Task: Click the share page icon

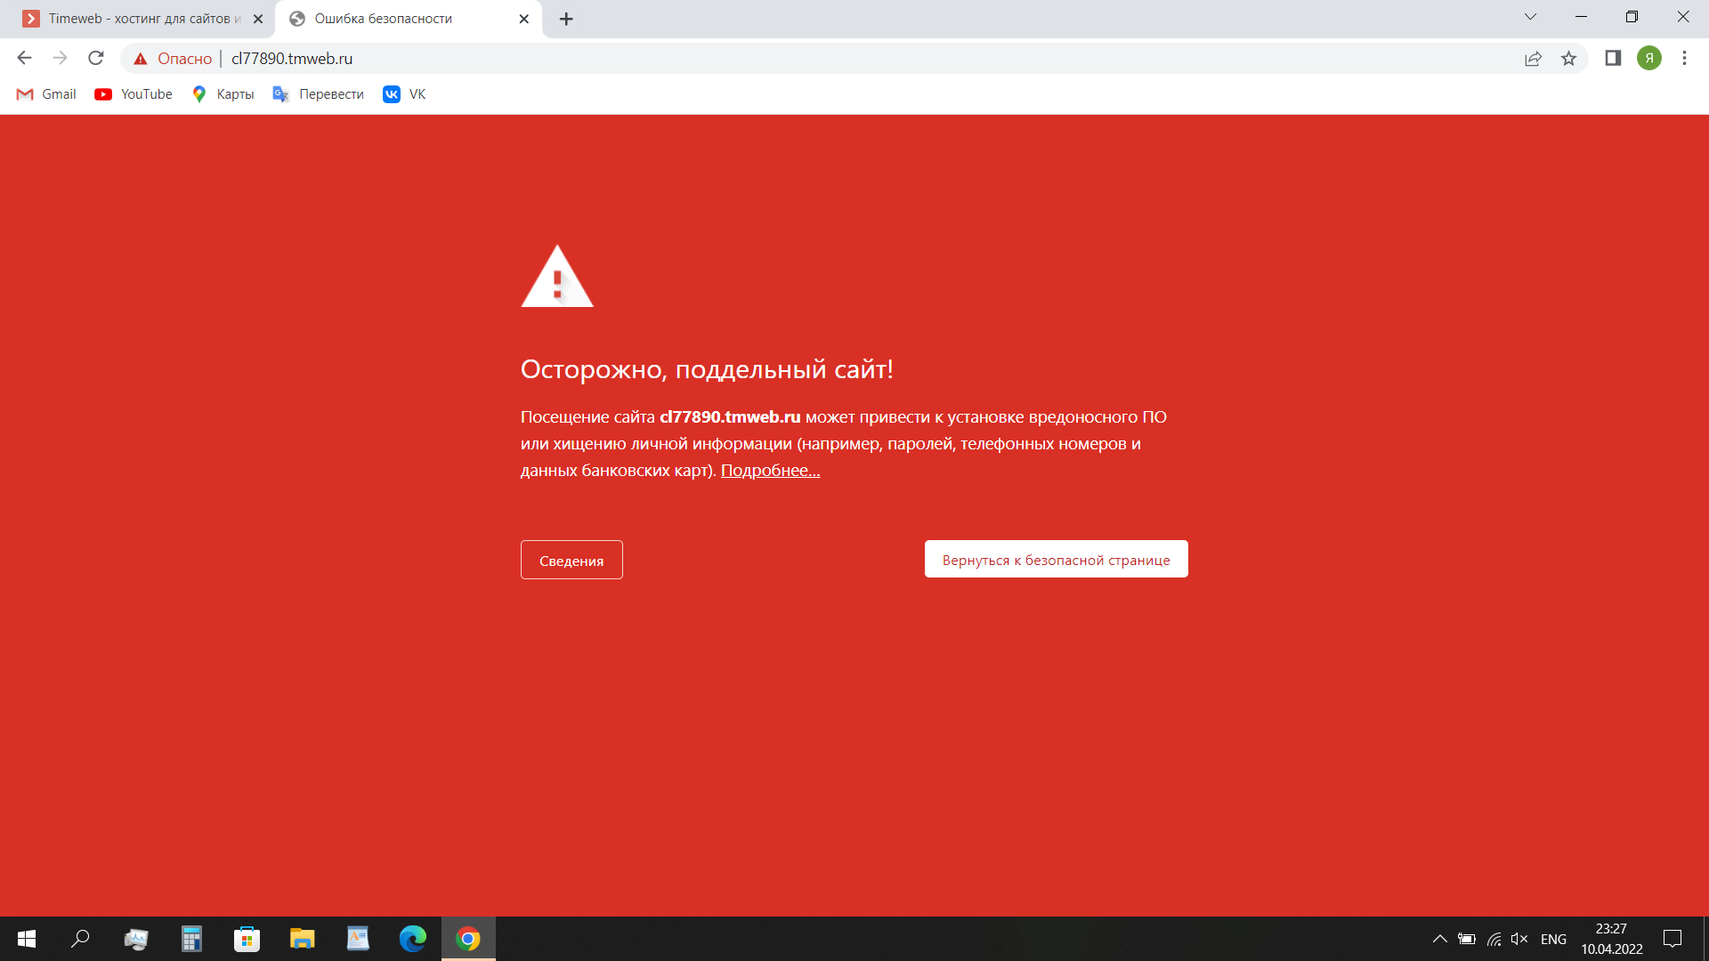Action: 1533,59
